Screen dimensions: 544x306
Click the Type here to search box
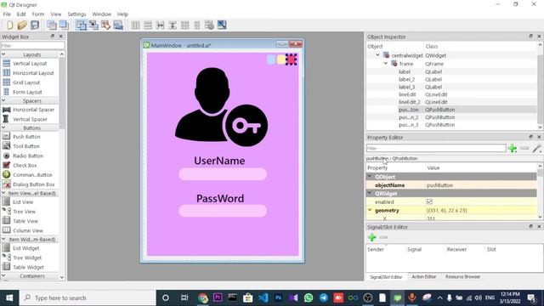coord(88,297)
